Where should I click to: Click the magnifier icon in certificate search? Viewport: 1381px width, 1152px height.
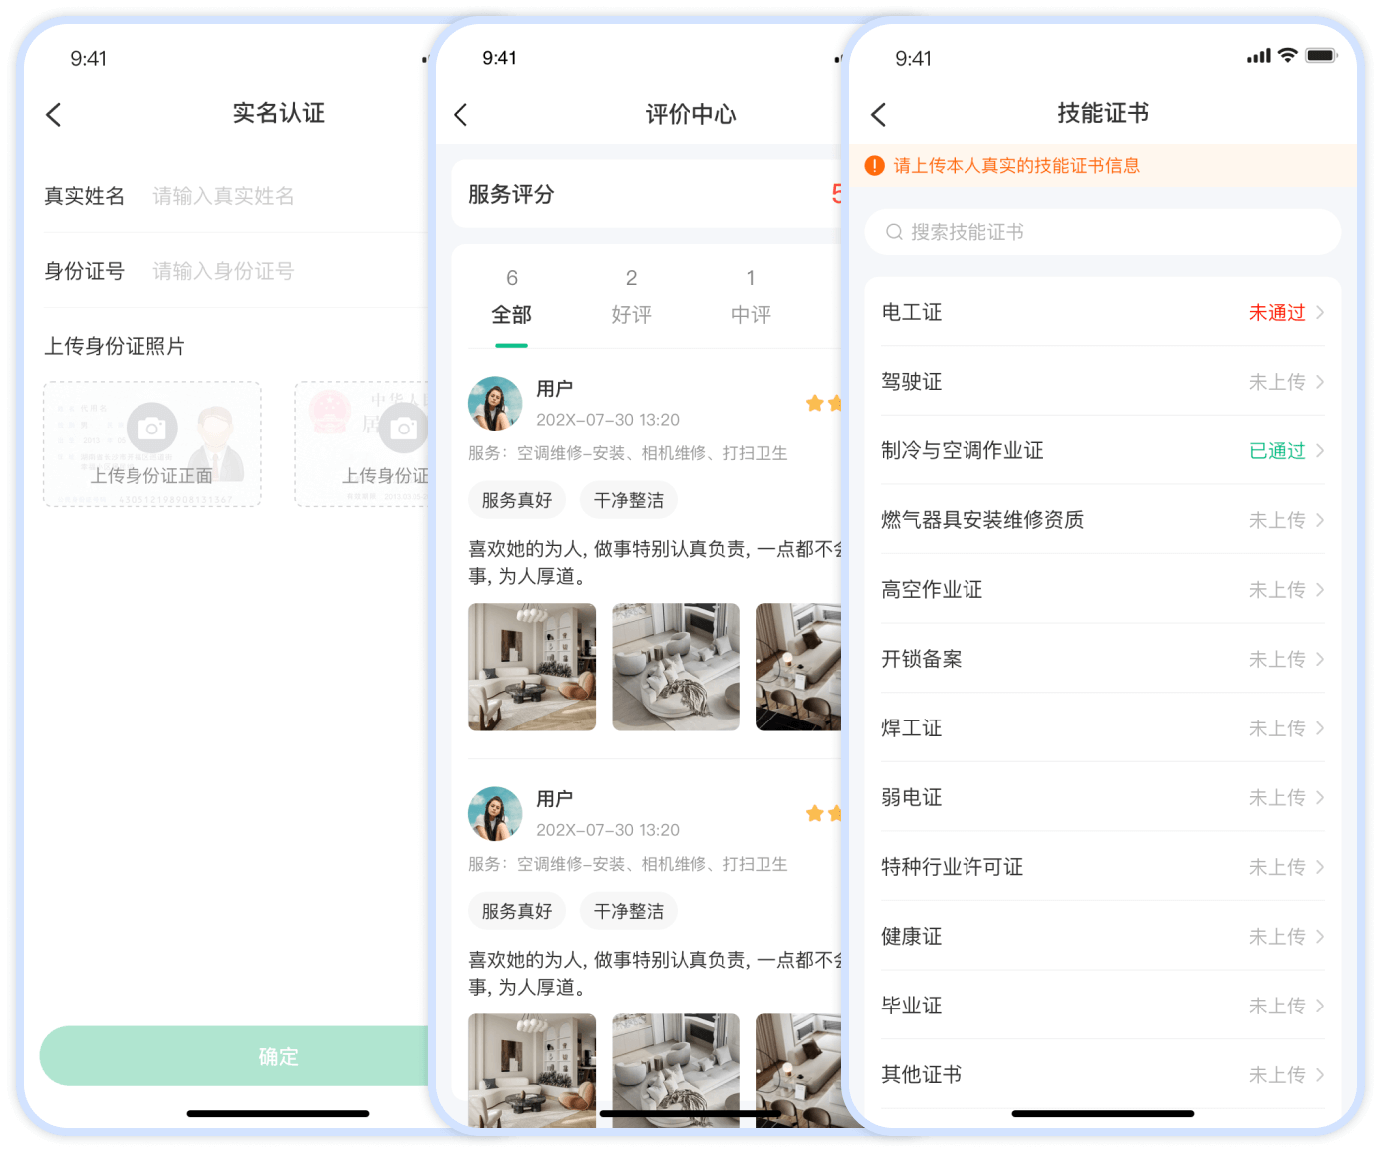pos(894,232)
